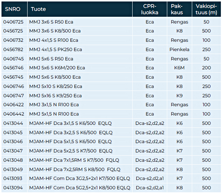Select the Dca-s2,d2,a1 cell in last row
The height and width of the screenshot is (193, 222).
click(x=150, y=188)
